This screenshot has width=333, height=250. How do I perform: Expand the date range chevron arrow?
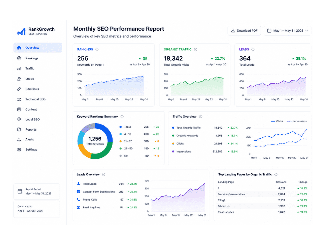307,31
